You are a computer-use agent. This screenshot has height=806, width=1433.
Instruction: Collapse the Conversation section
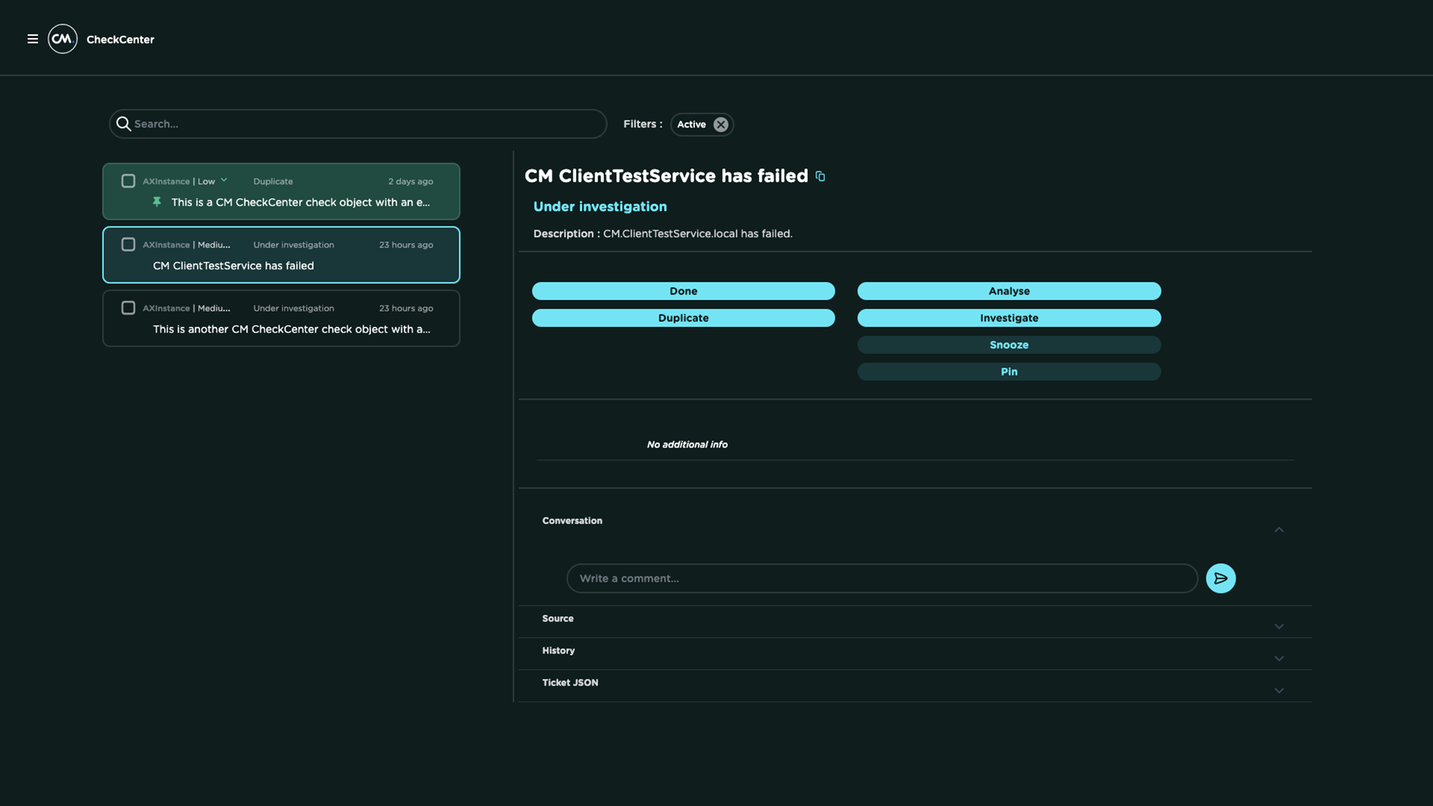[x=1279, y=530]
